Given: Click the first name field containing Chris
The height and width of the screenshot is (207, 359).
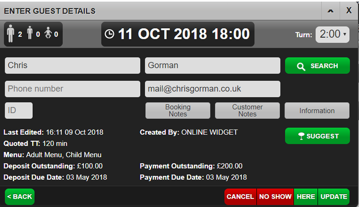Looking at the screenshot, I should (72, 65).
